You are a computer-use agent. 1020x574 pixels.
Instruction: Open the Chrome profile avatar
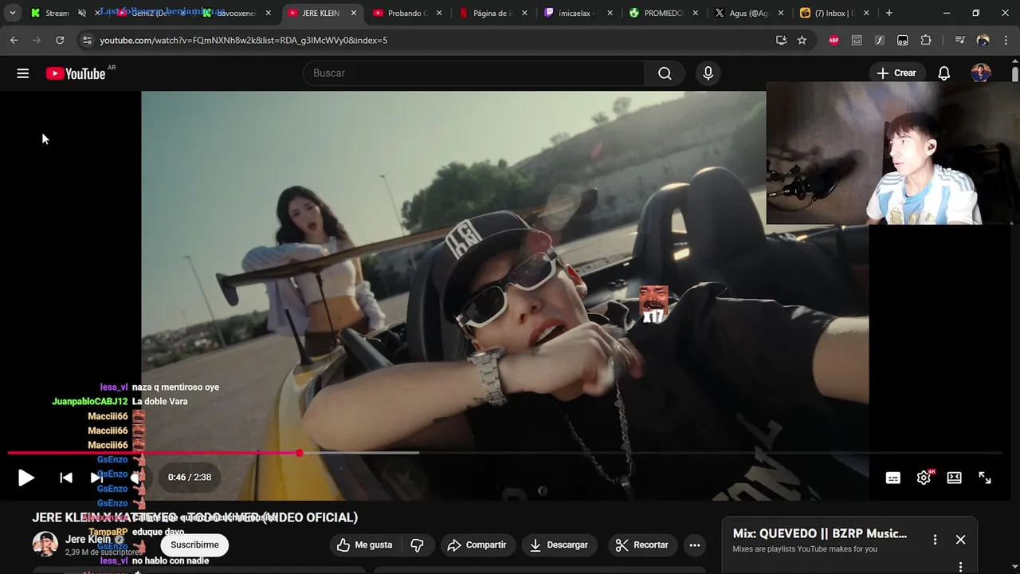(x=983, y=40)
